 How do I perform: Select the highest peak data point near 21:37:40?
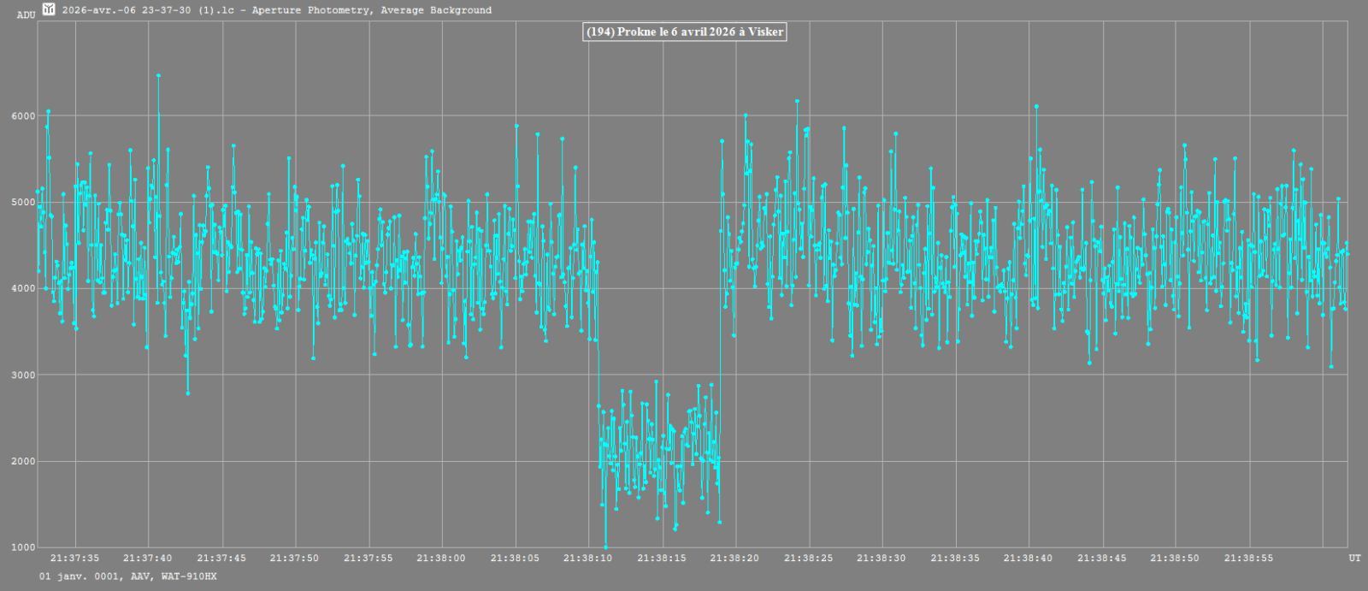point(158,75)
